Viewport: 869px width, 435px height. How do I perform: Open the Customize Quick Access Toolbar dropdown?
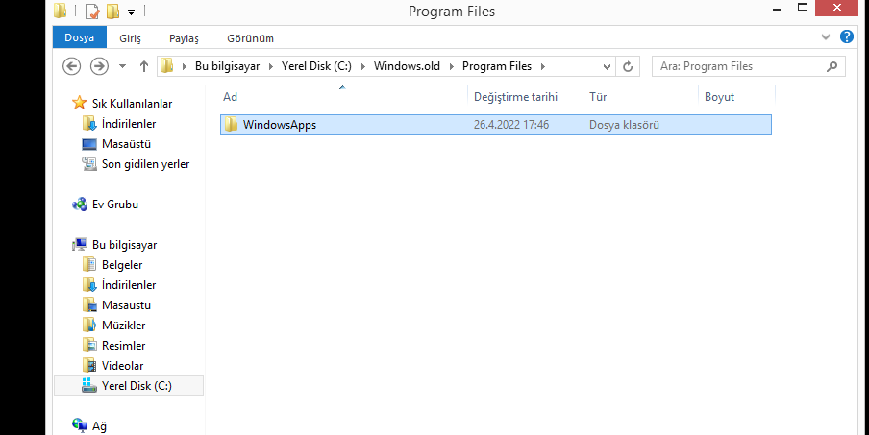pos(131,12)
